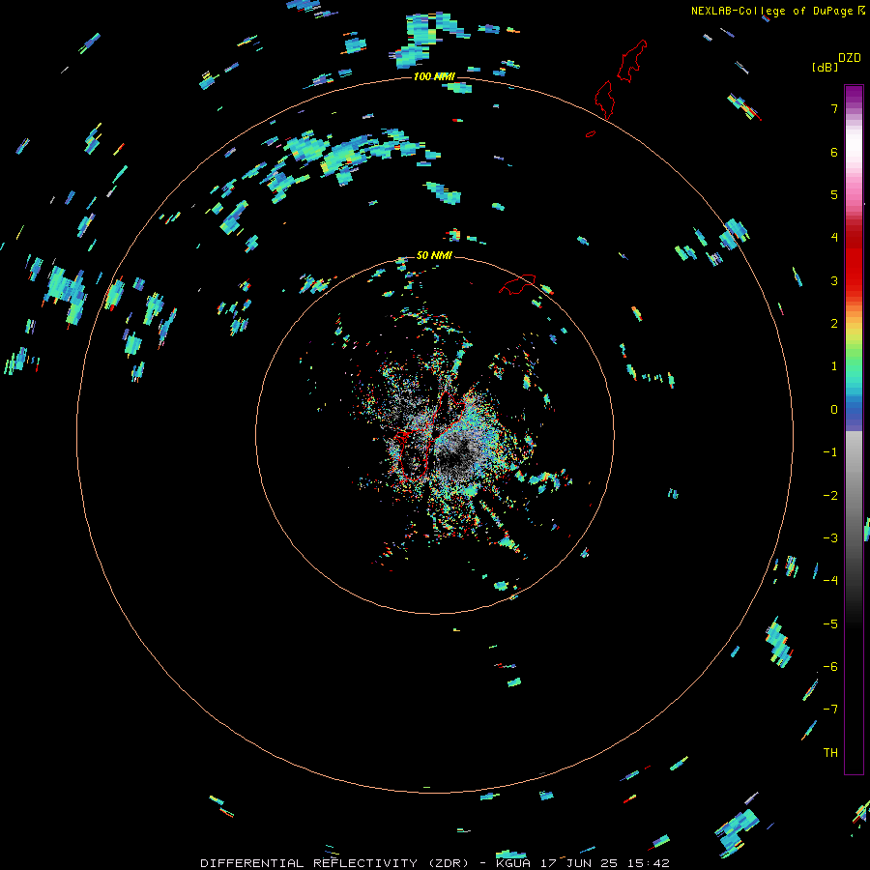Screen dimensions: 870x870
Task: Click the legend value 6
Action: point(833,152)
